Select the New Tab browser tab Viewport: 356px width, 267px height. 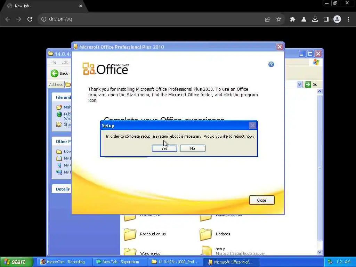point(44,6)
